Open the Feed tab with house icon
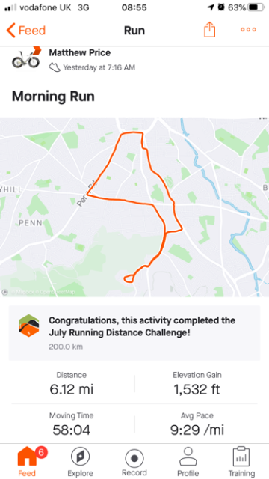Image resolution: width=269 pixels, height=479 pixels. [x=27, y=461]
